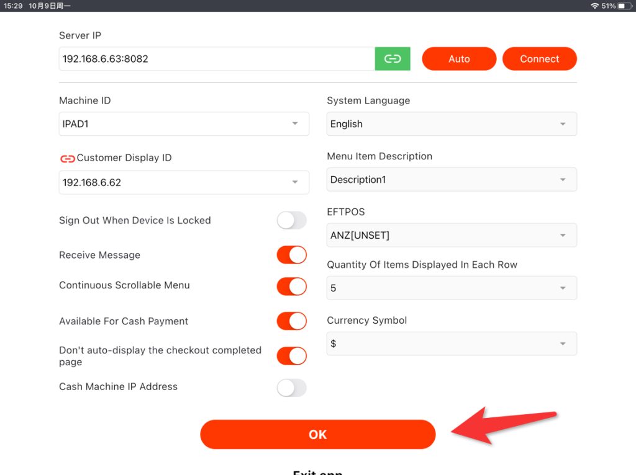Click the Connect button

coord(539,59)
